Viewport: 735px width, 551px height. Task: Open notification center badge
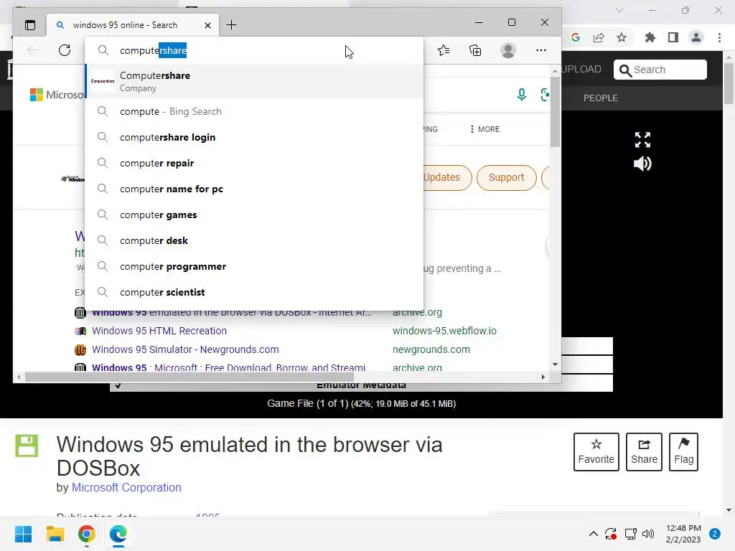tap(715, 534)
